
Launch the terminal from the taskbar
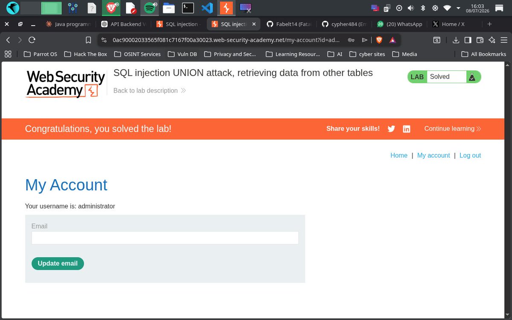(188, 8)
